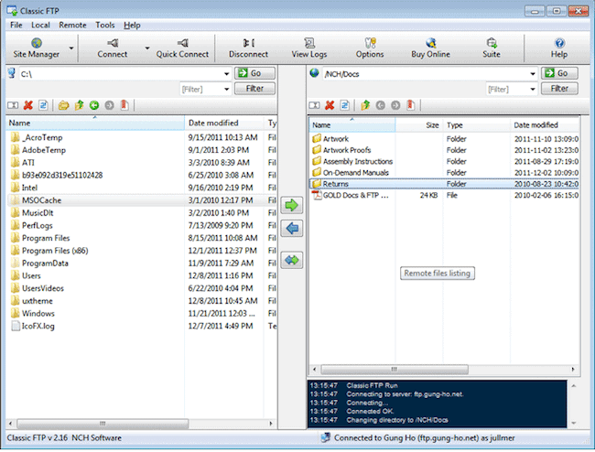Open the Site Manager from the toolbar
595x452 pixels.
pyautogui.click(x=37, y=48)
